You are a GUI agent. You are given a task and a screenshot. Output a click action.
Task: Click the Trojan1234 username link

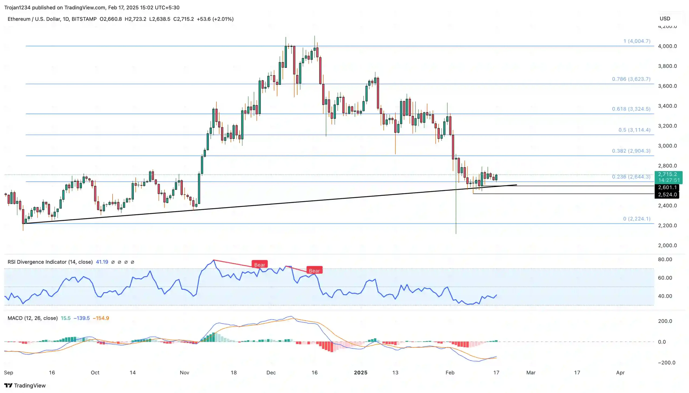click(18, 7)
